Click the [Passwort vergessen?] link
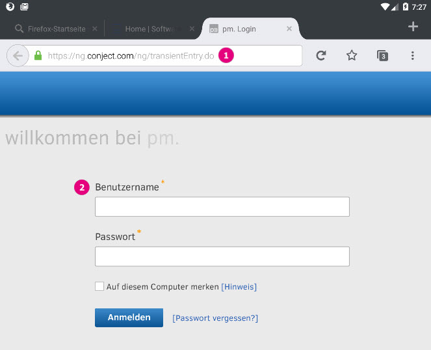Screen dimensions: 431x350 [215, 318]
